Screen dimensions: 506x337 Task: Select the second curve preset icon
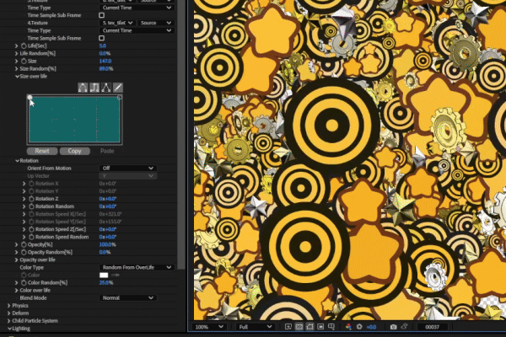[x=94, y=87]
